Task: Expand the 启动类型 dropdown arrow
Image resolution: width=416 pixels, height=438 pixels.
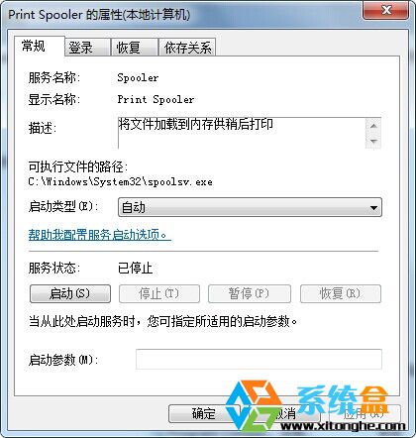Action: click(x=373, y=208)
